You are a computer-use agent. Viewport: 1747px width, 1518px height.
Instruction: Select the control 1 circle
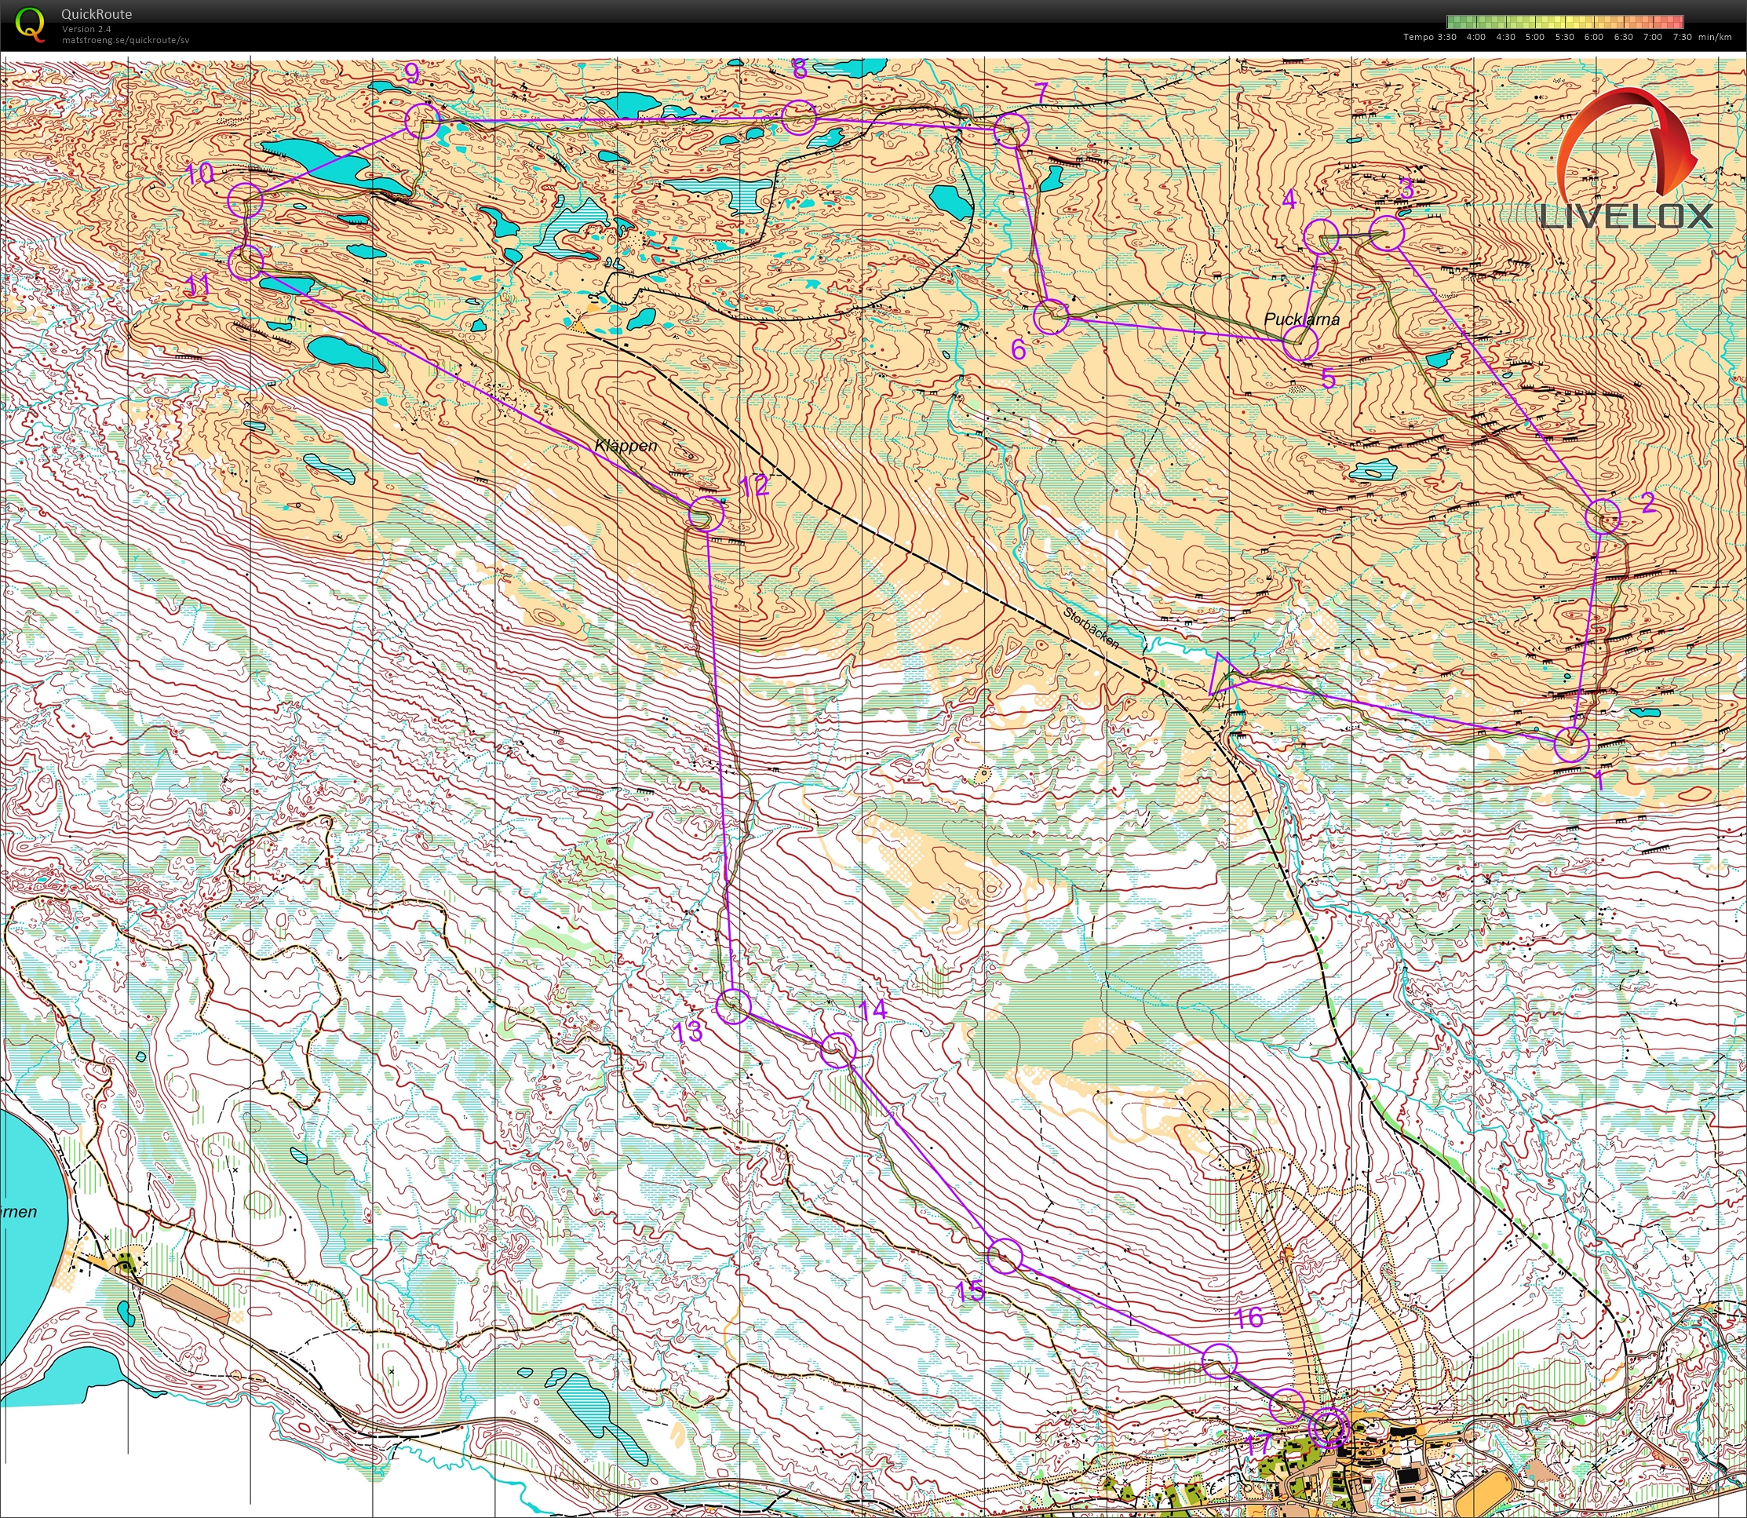[1572, 745]
